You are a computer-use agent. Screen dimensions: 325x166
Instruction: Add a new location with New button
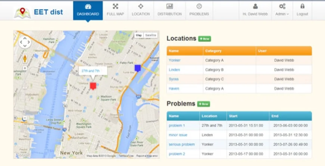204,39
